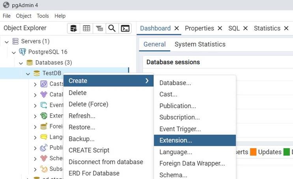Viewport: 293px width, 179px height.
Task: Switch to the Properties tab
Action: point(200,28)
